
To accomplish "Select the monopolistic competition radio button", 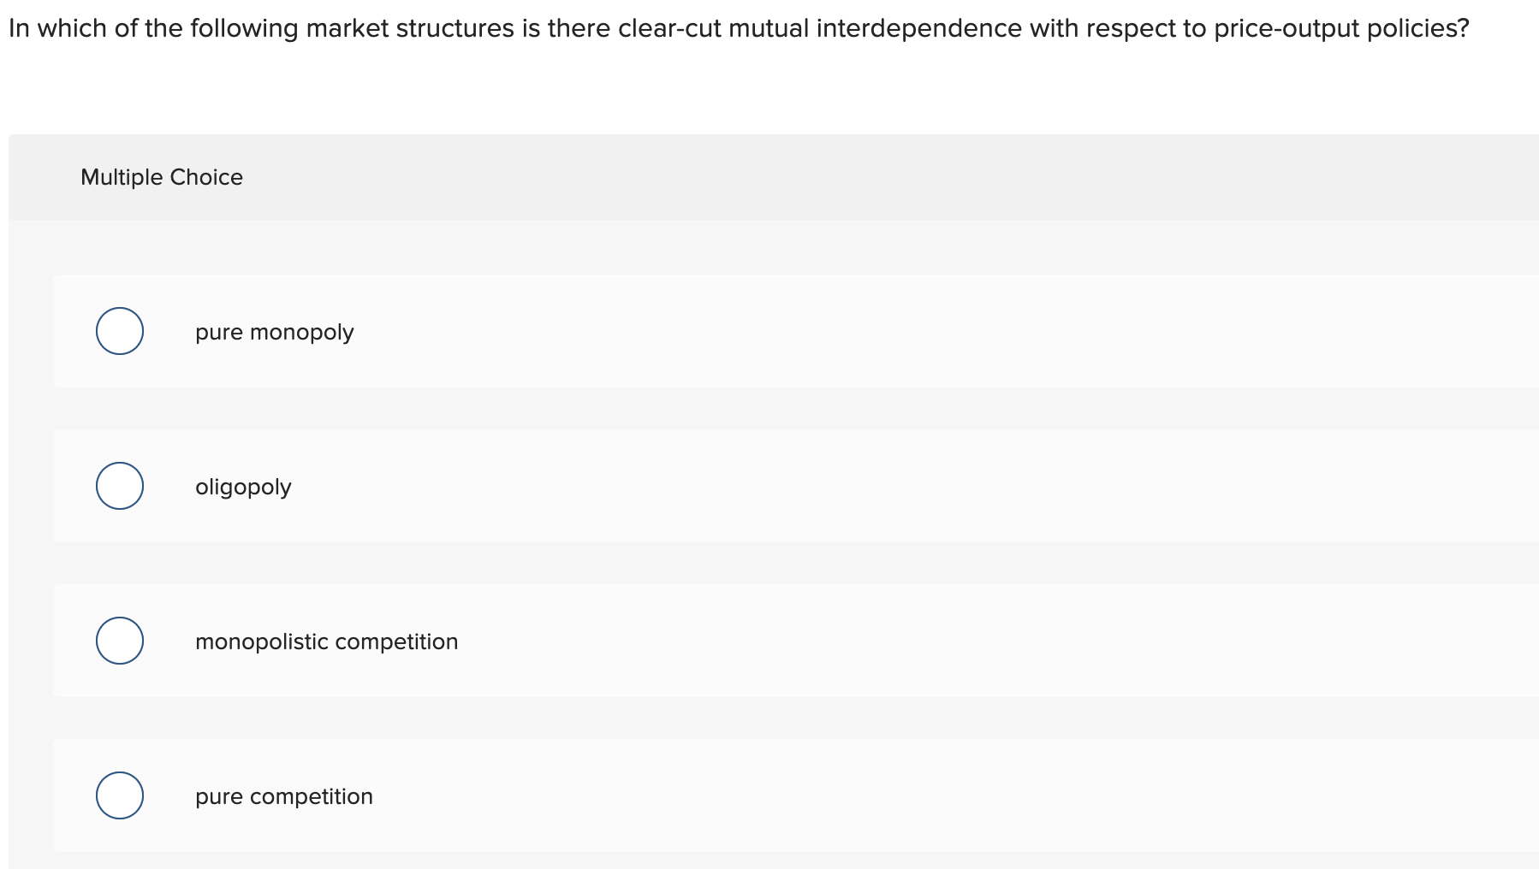I will pyautogui.click(x=119, y=640).
